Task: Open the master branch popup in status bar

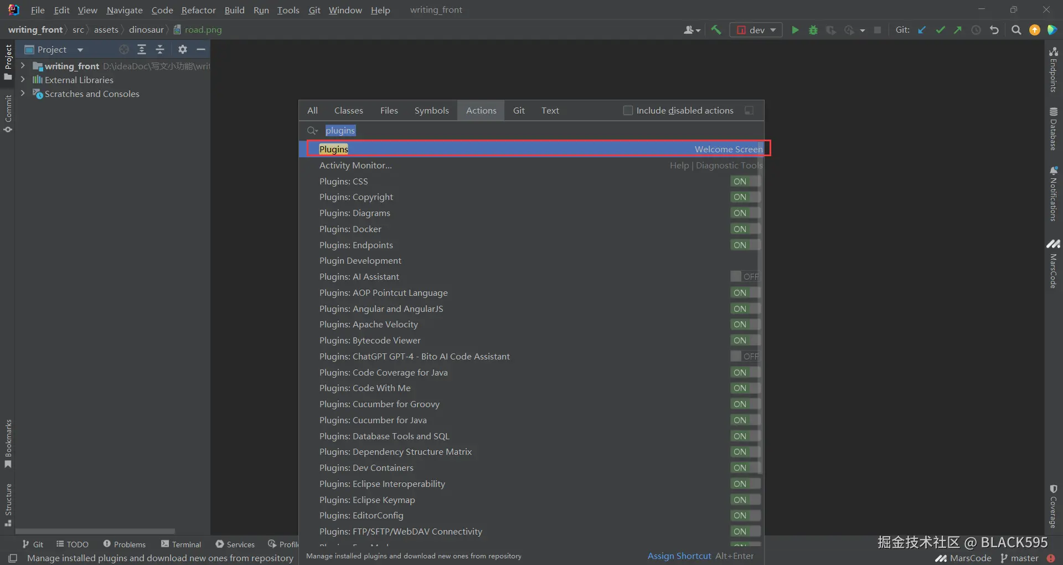Action: click(x=1020, y=558)
